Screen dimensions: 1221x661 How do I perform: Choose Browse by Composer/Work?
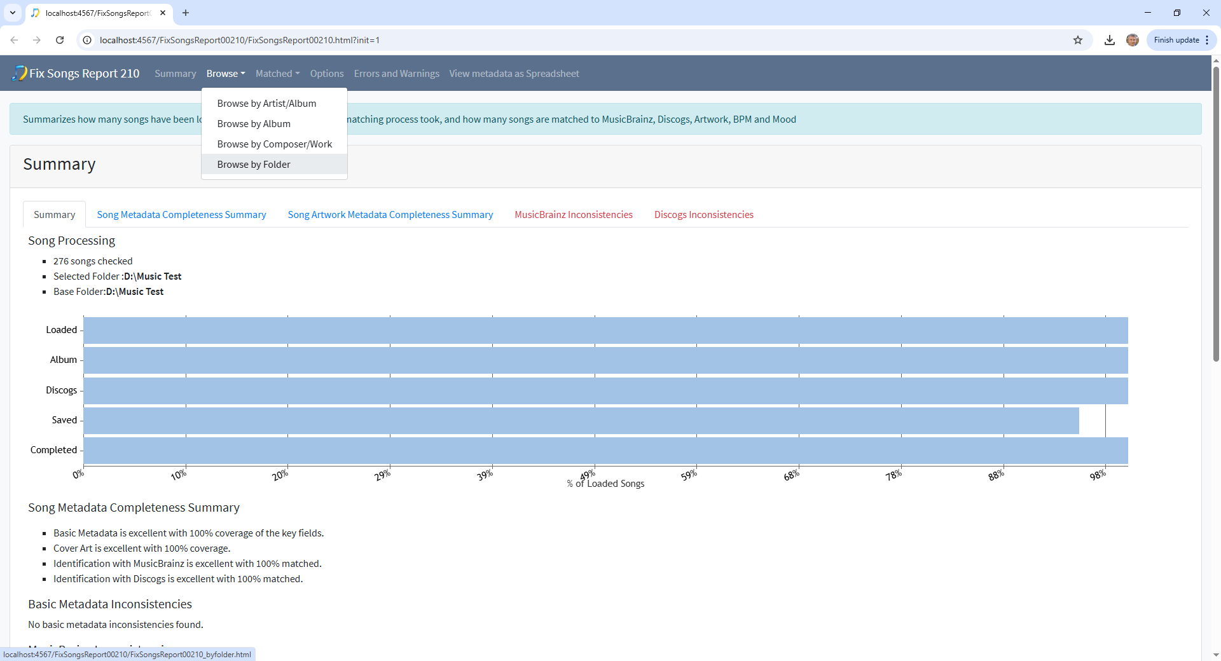pos(275,144)
